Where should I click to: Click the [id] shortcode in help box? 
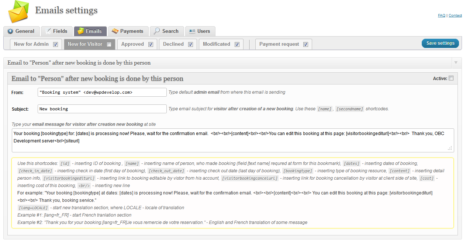[x=65, y=163]
